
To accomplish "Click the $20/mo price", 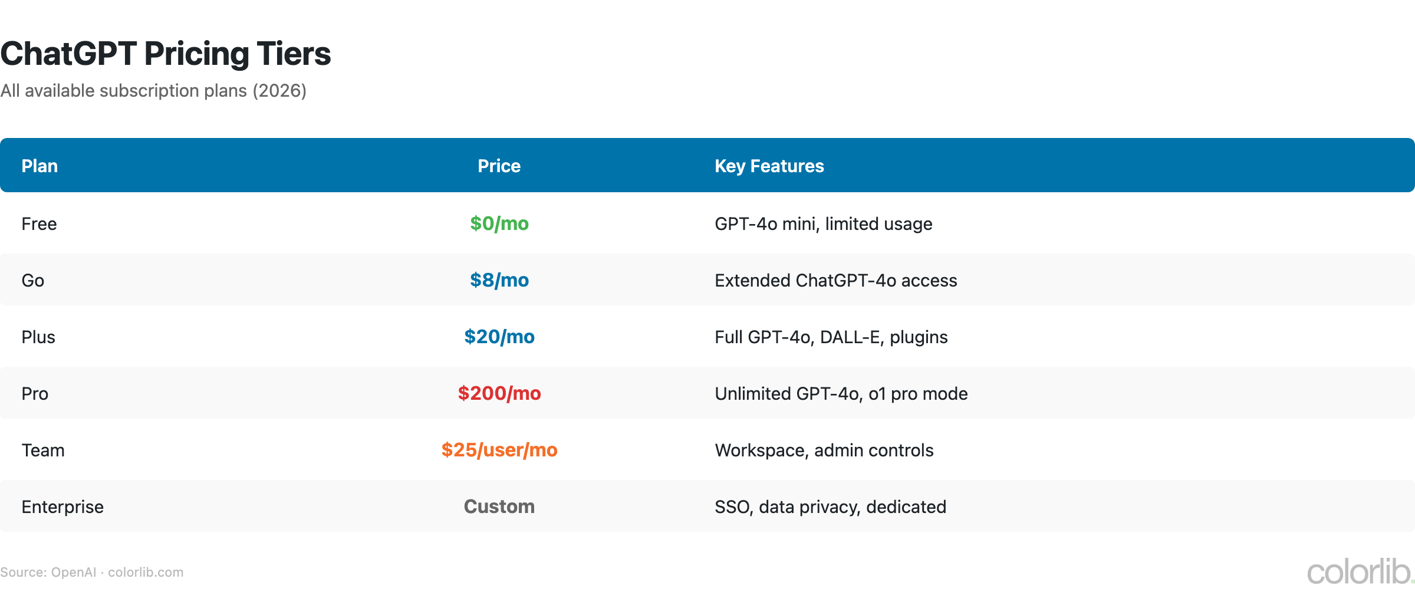I will pyautogui.click(x=499, y=337).
